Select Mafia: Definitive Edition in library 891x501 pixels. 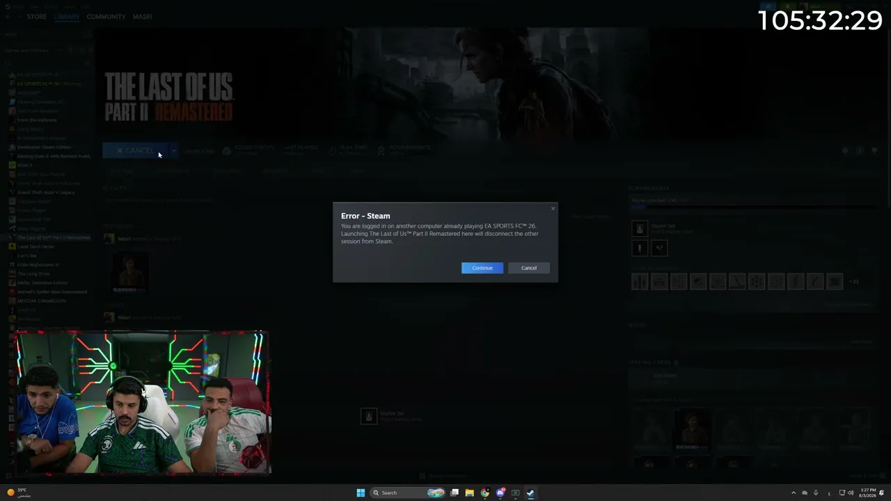tap(49, 283)
